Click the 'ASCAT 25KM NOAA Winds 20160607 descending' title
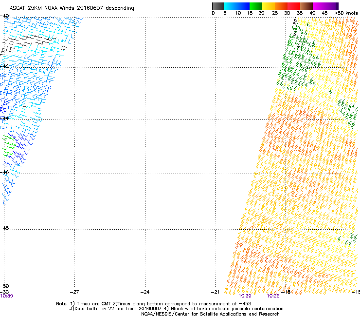This screenshot has width=360, height=317. (x=72, y=8)
